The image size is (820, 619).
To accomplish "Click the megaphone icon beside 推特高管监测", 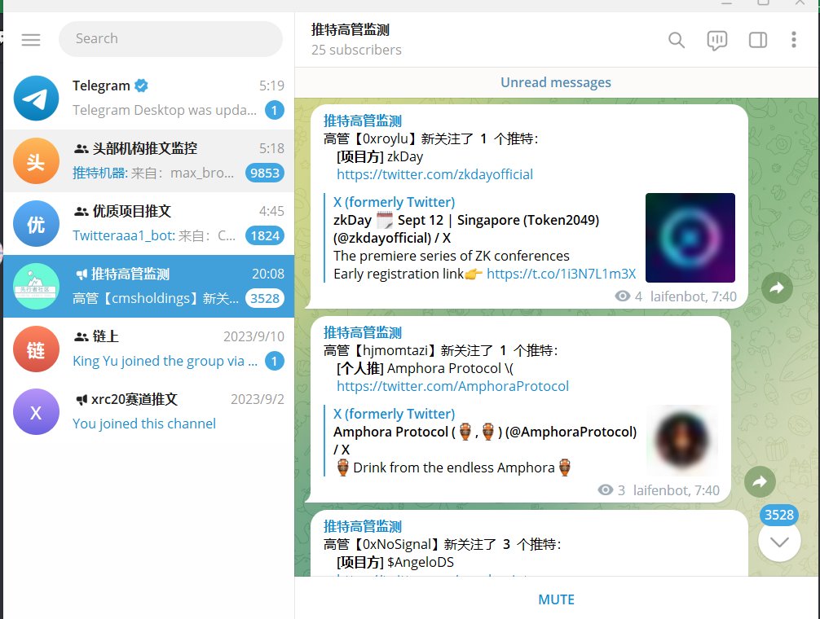I will [82, 274].
